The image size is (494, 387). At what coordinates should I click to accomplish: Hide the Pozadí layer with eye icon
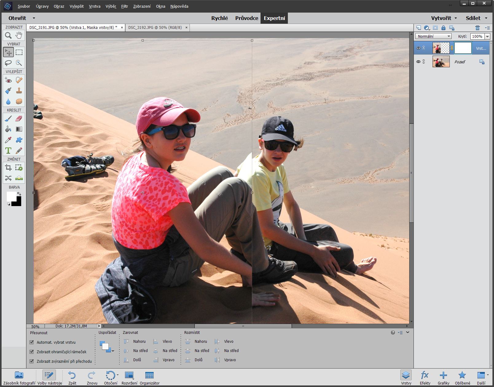coord(418,62)
